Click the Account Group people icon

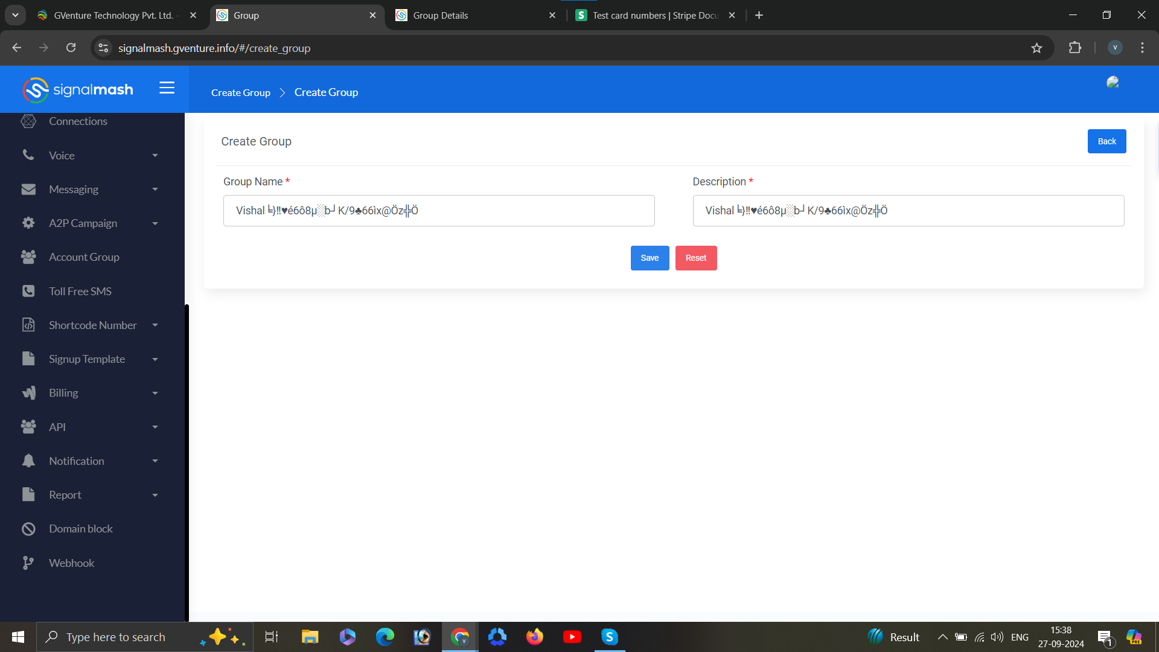pyautogui.click(x=28, y=257)
